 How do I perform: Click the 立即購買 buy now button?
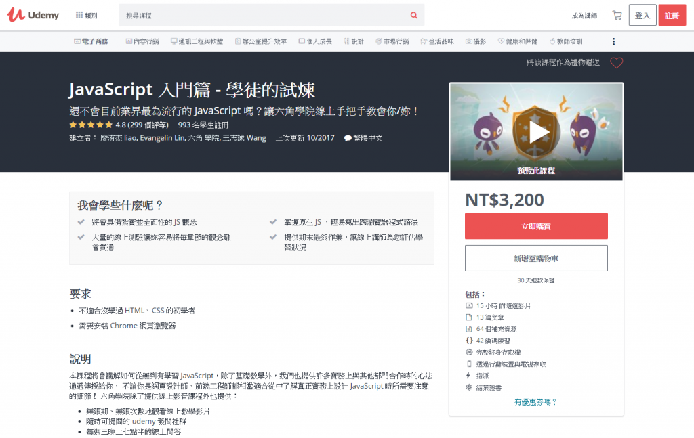point(536,226)
